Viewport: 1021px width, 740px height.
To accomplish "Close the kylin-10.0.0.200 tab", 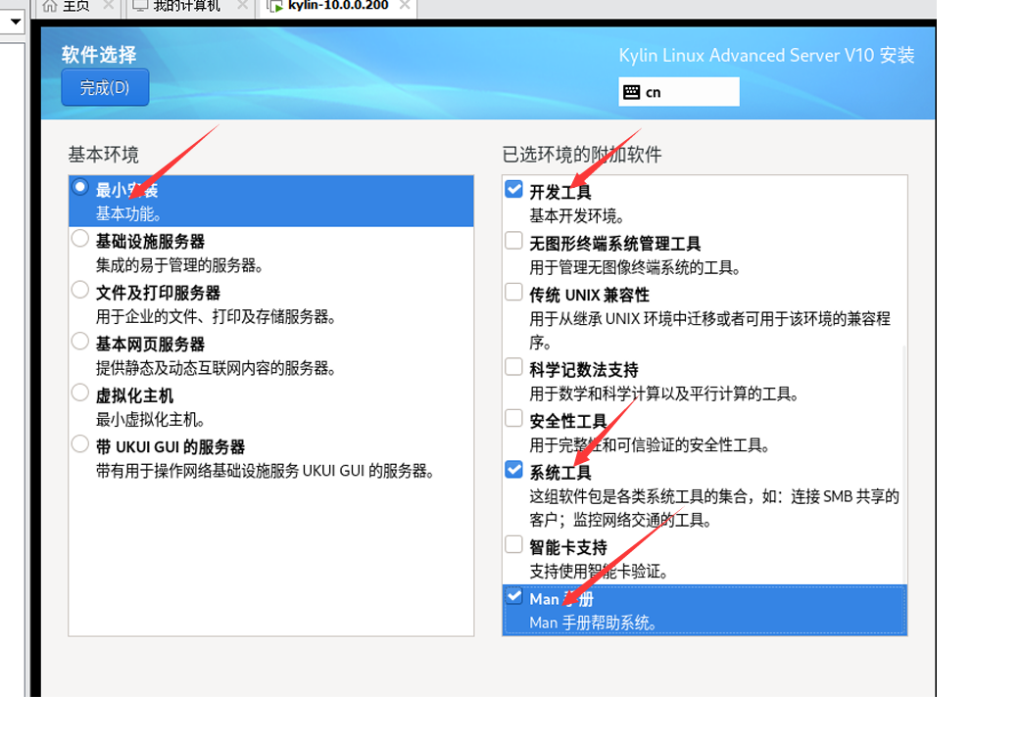I will pos(405,5).
